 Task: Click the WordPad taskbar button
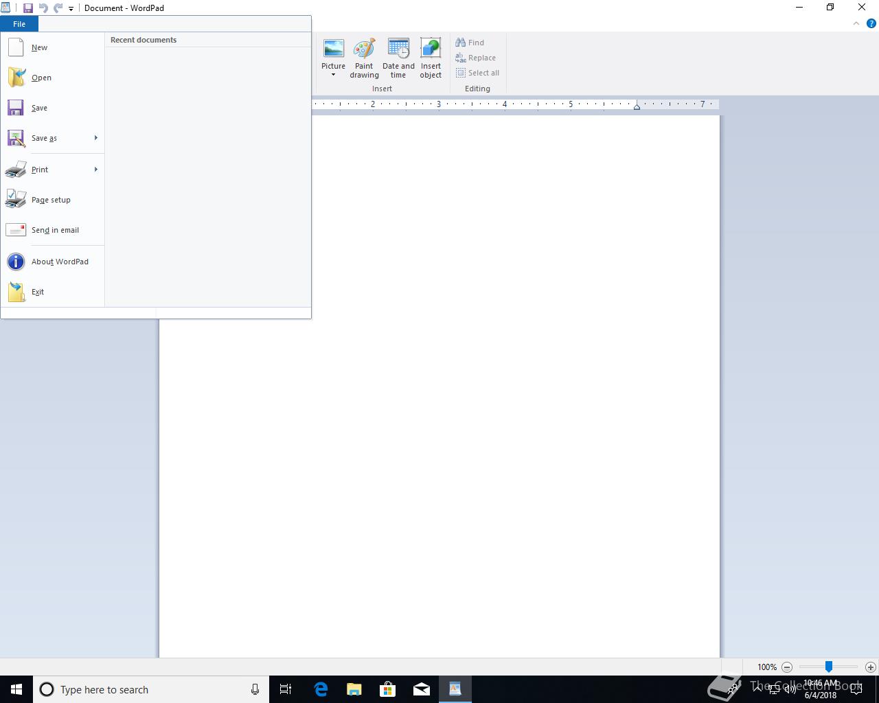point(455,689)
